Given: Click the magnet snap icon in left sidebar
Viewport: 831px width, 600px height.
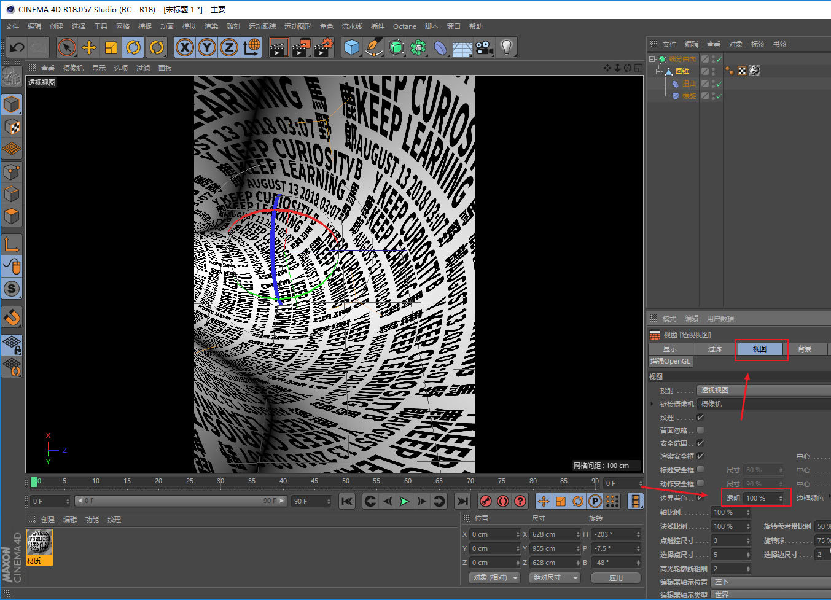Looking at the screenshot, I should click(x=12, y=318).
